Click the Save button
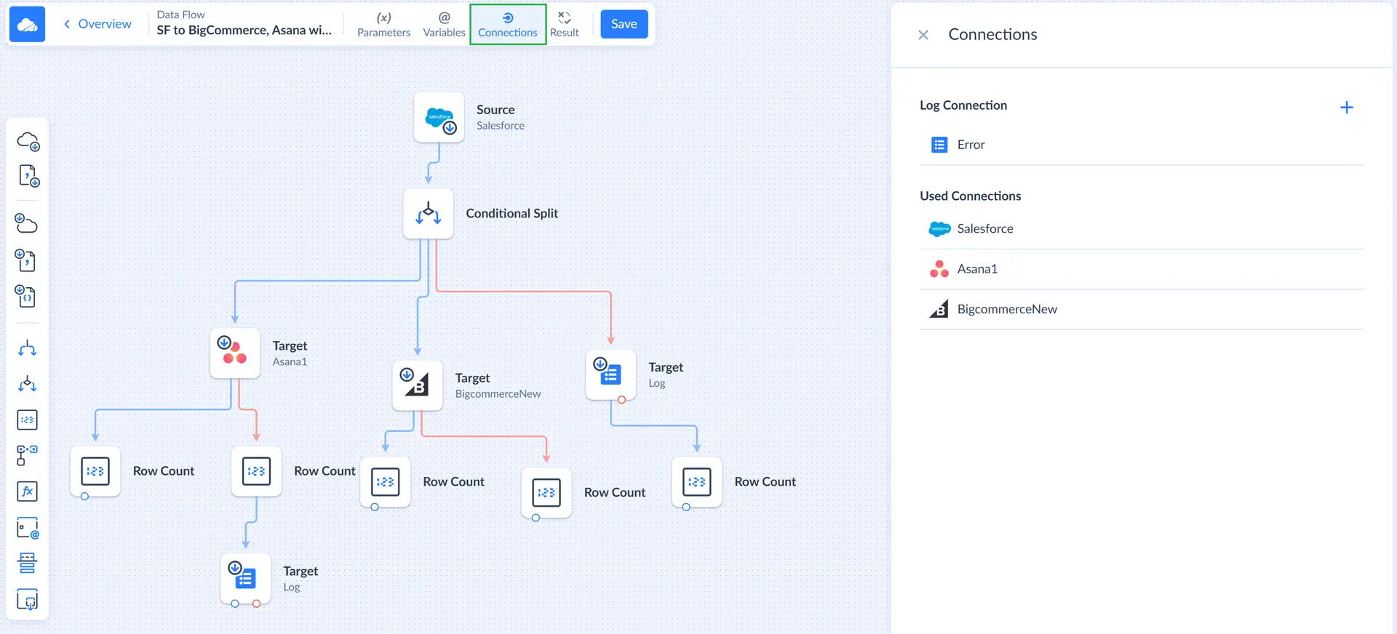The width and height of the screenshot is (1397, 634). (x=624, y=24)
